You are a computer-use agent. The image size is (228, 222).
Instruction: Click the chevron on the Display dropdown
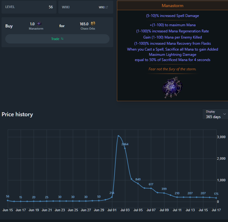click(x=225, y=114)
